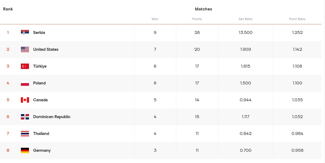
Task: Open the Canada flag icon
Action: tap(25, 100)
